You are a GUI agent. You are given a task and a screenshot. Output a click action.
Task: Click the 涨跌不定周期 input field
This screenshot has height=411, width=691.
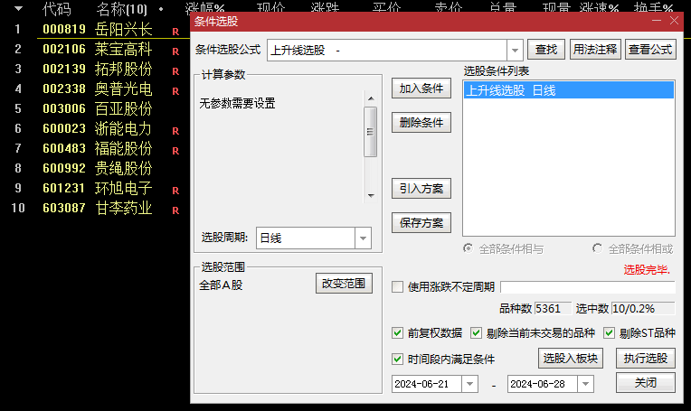(x=588, y=287)
